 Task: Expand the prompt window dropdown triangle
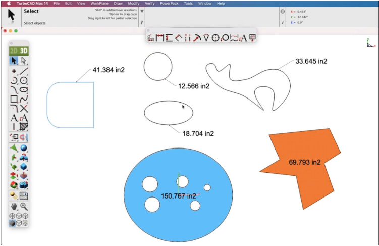[142, 11]
